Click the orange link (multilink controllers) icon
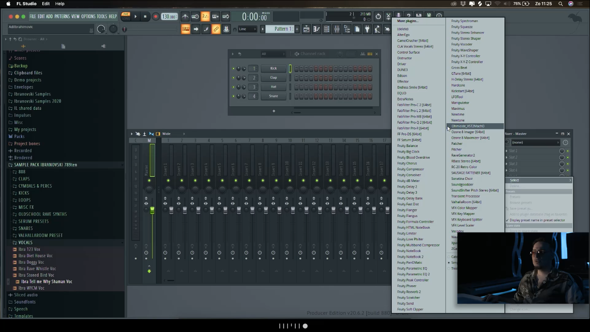Image resolution: width=590 pixels, height=332 pixels. coord(216,29)
